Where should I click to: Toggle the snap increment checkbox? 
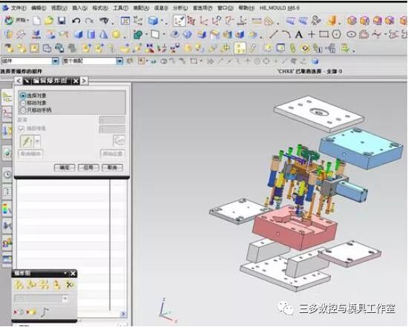22,128
